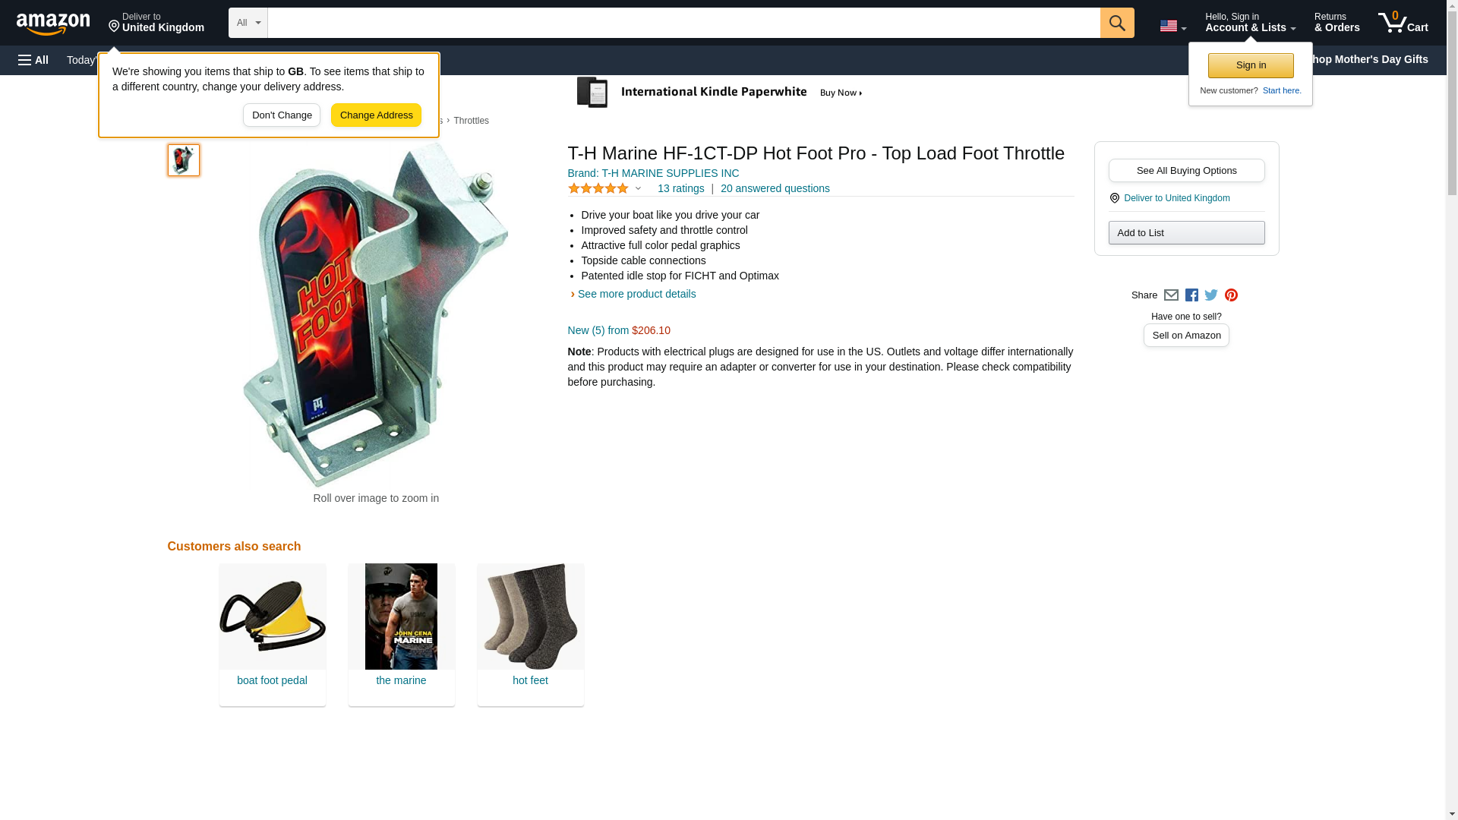This screenshot has width=1458, height=820.
Task: Open Account & Lists menu
Action: [1250, 23]
